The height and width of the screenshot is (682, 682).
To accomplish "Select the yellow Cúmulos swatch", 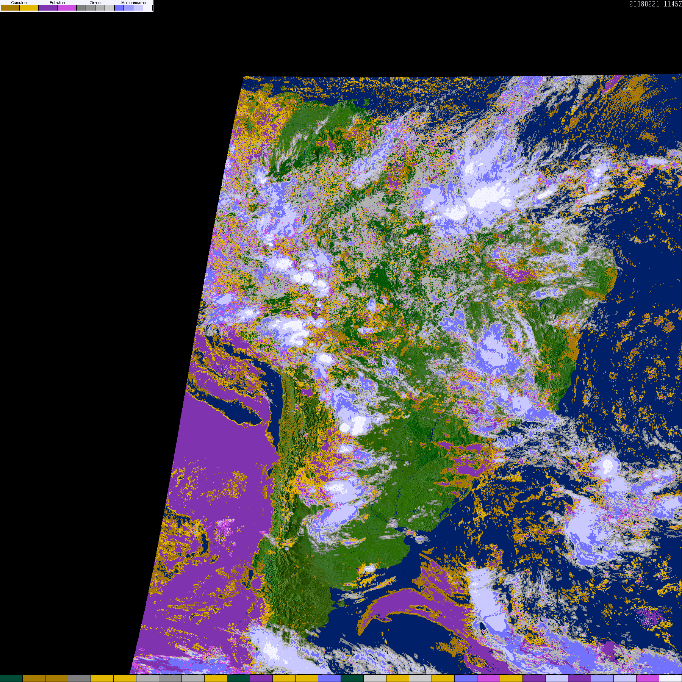I will (x=29, y=8).
